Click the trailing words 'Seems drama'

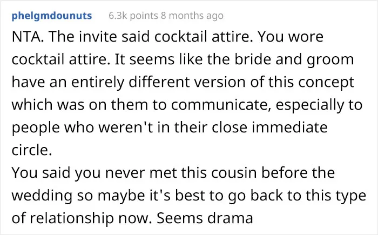coord(205,218)
